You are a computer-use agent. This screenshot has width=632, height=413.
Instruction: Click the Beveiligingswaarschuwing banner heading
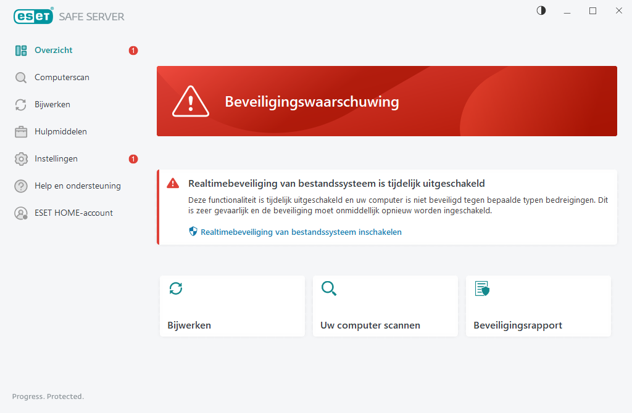312,102
